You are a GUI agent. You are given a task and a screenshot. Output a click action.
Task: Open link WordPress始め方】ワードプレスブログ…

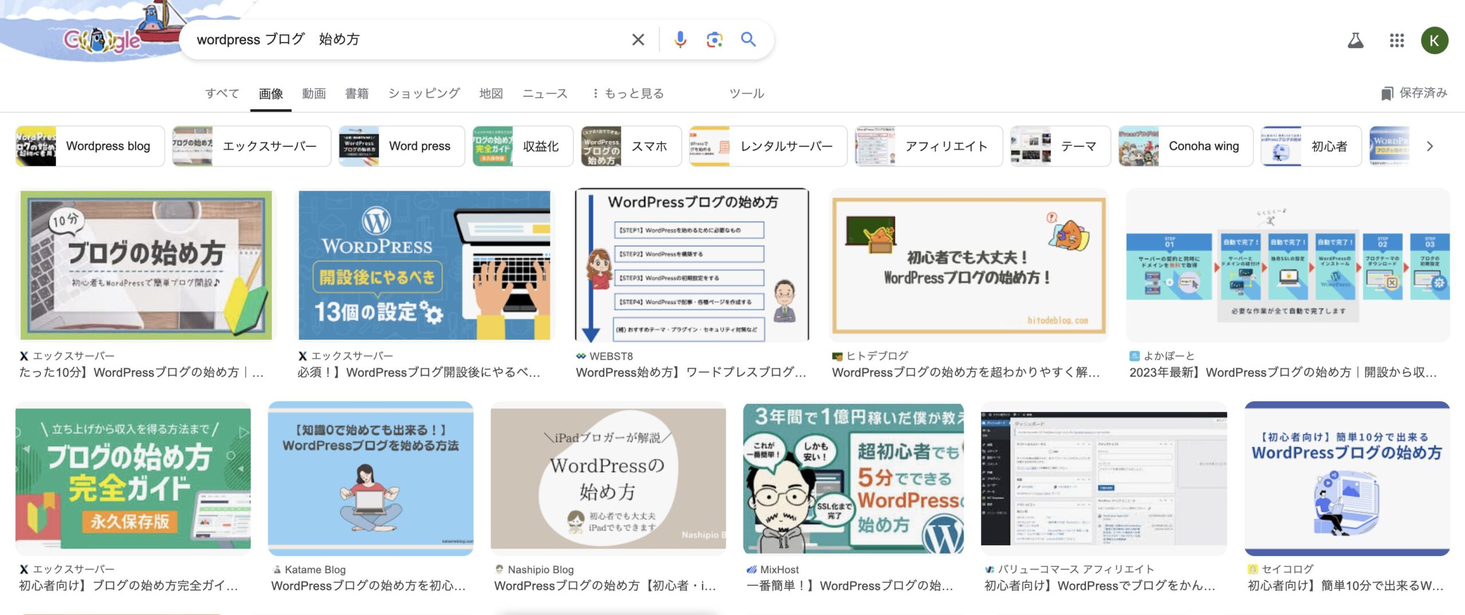pyautogui.click(x=691, y=372)
